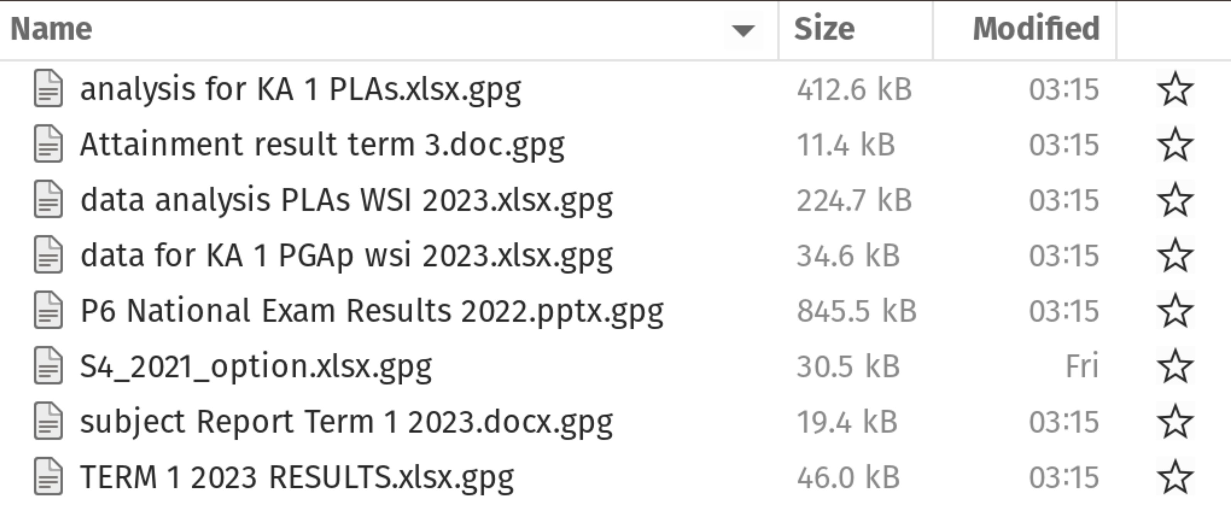Select data for KA 1 PGAp wsi 2023 file
Viewport: 1231px width, 522px height.
coord(346,255)
